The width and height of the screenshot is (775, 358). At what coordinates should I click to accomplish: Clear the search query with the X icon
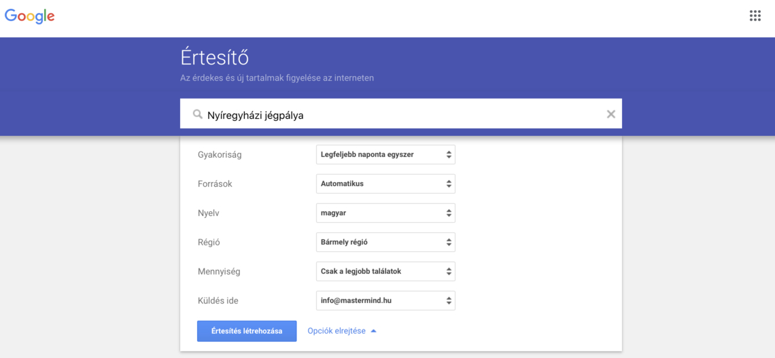pyautogui.click(x=611, y=115)
